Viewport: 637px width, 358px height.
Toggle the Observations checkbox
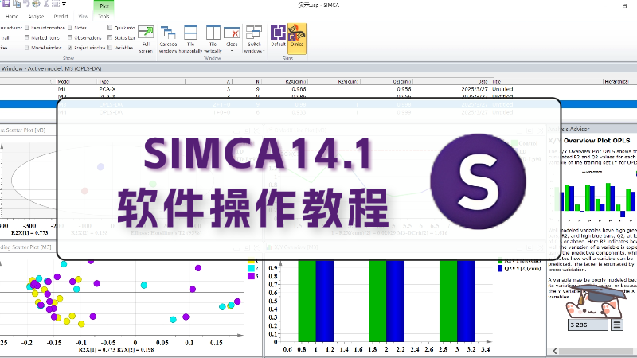tap(70, 37)
